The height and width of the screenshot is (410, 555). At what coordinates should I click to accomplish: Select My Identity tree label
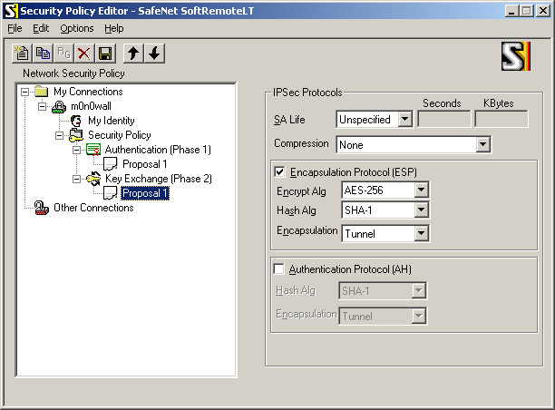pos(112,121)
